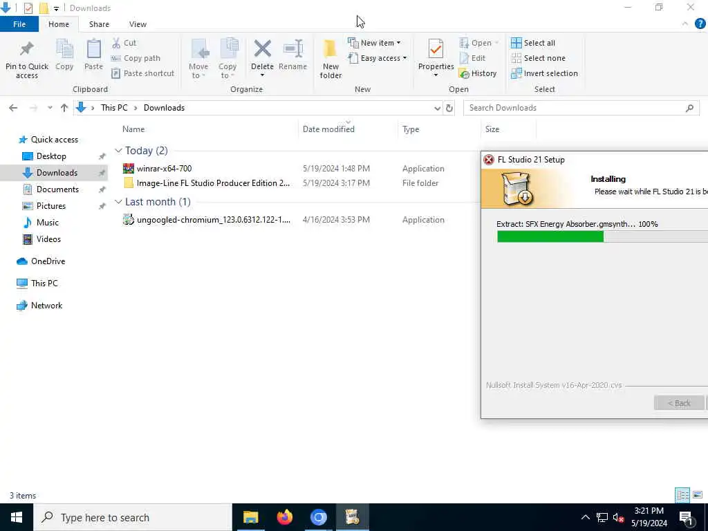Click Select all
This screenshot has height=531, width=708.
533,43
